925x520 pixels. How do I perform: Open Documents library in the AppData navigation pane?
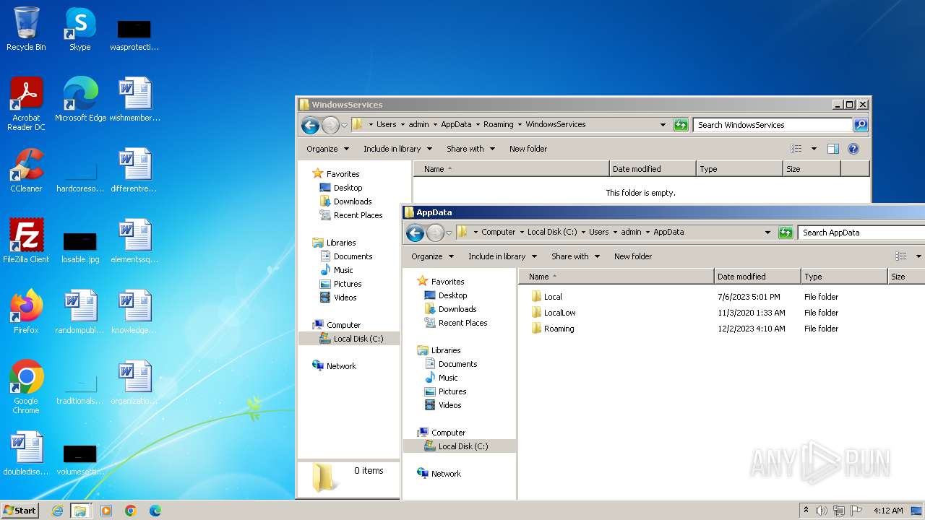tap(457, 364)
